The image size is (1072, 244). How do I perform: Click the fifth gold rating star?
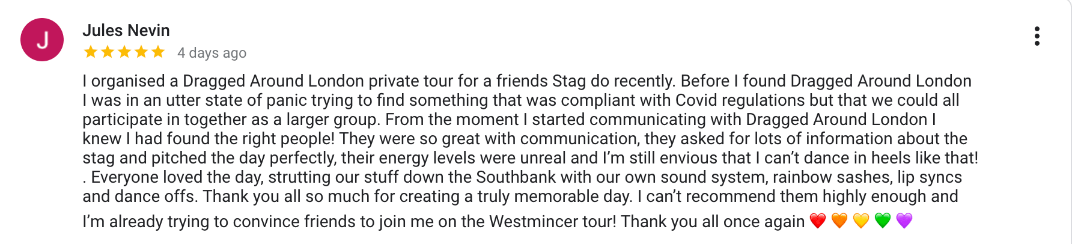tap(158, 52)
